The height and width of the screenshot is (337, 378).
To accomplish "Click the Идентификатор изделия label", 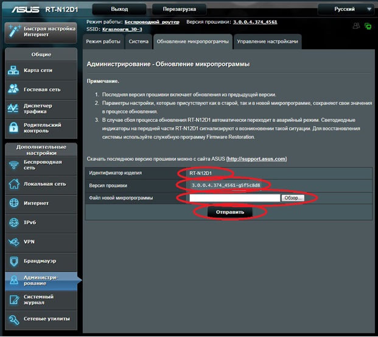I will click(x=115, y=173).
